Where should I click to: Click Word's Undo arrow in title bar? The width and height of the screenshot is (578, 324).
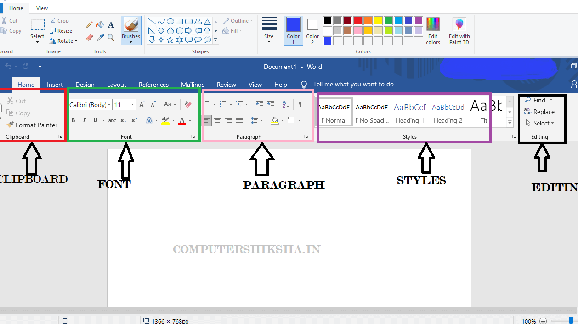click(x=9, y=67)
